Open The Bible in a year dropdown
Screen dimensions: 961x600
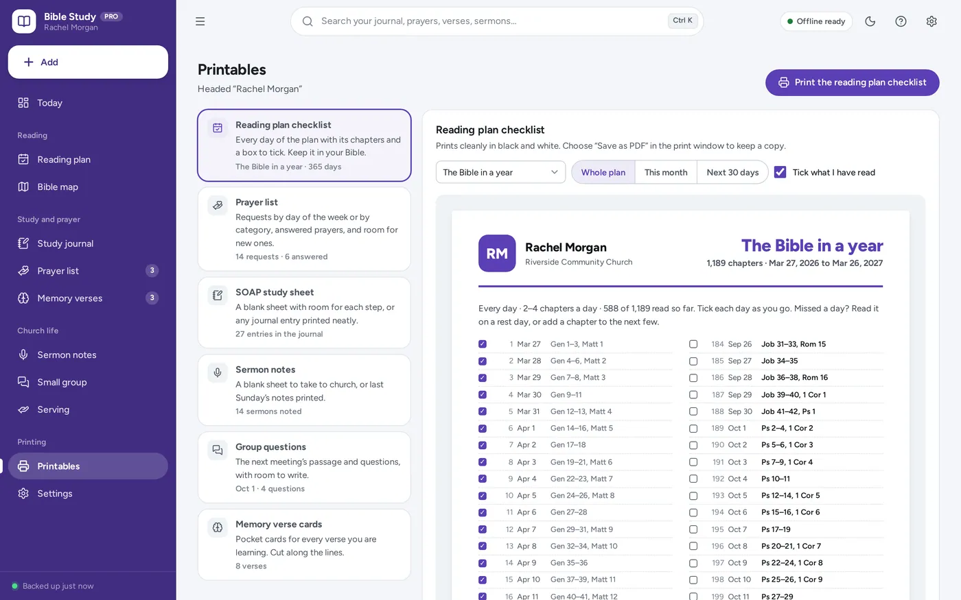(500, 172)
